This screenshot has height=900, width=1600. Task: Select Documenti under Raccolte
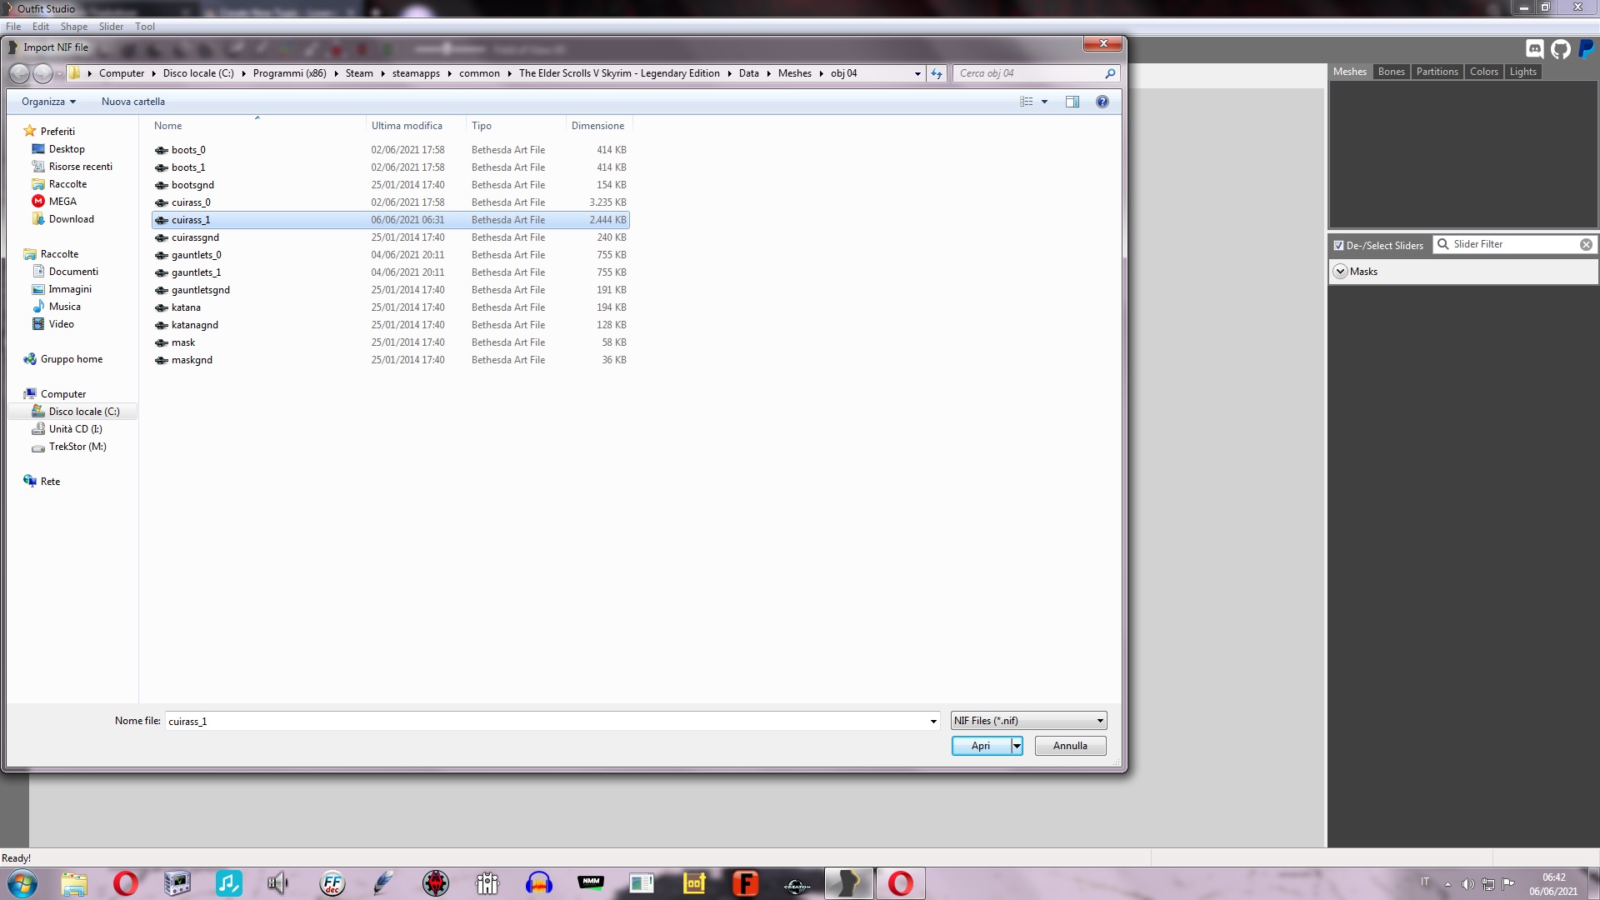click(73, 272)
